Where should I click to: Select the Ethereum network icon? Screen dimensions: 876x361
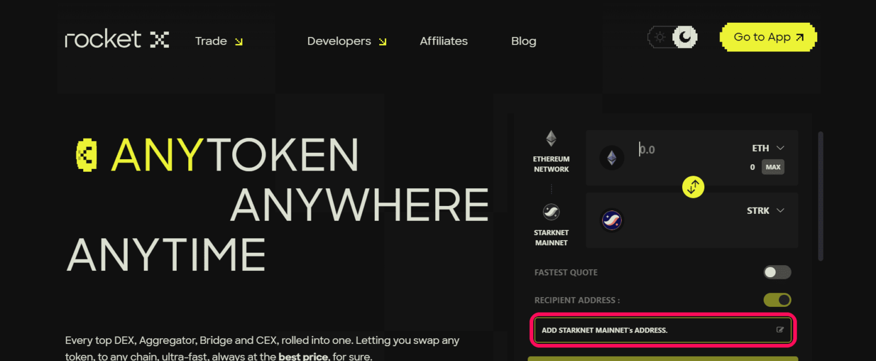[551, 139]
